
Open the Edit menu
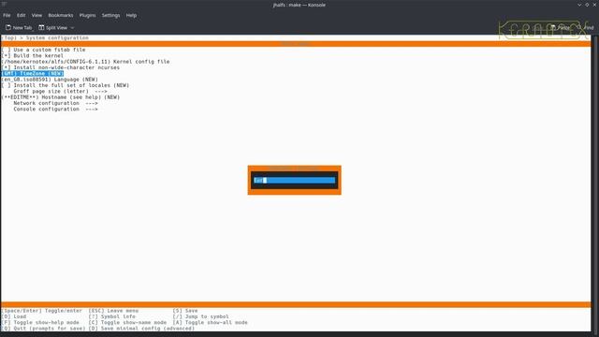(x=21, y=15)
